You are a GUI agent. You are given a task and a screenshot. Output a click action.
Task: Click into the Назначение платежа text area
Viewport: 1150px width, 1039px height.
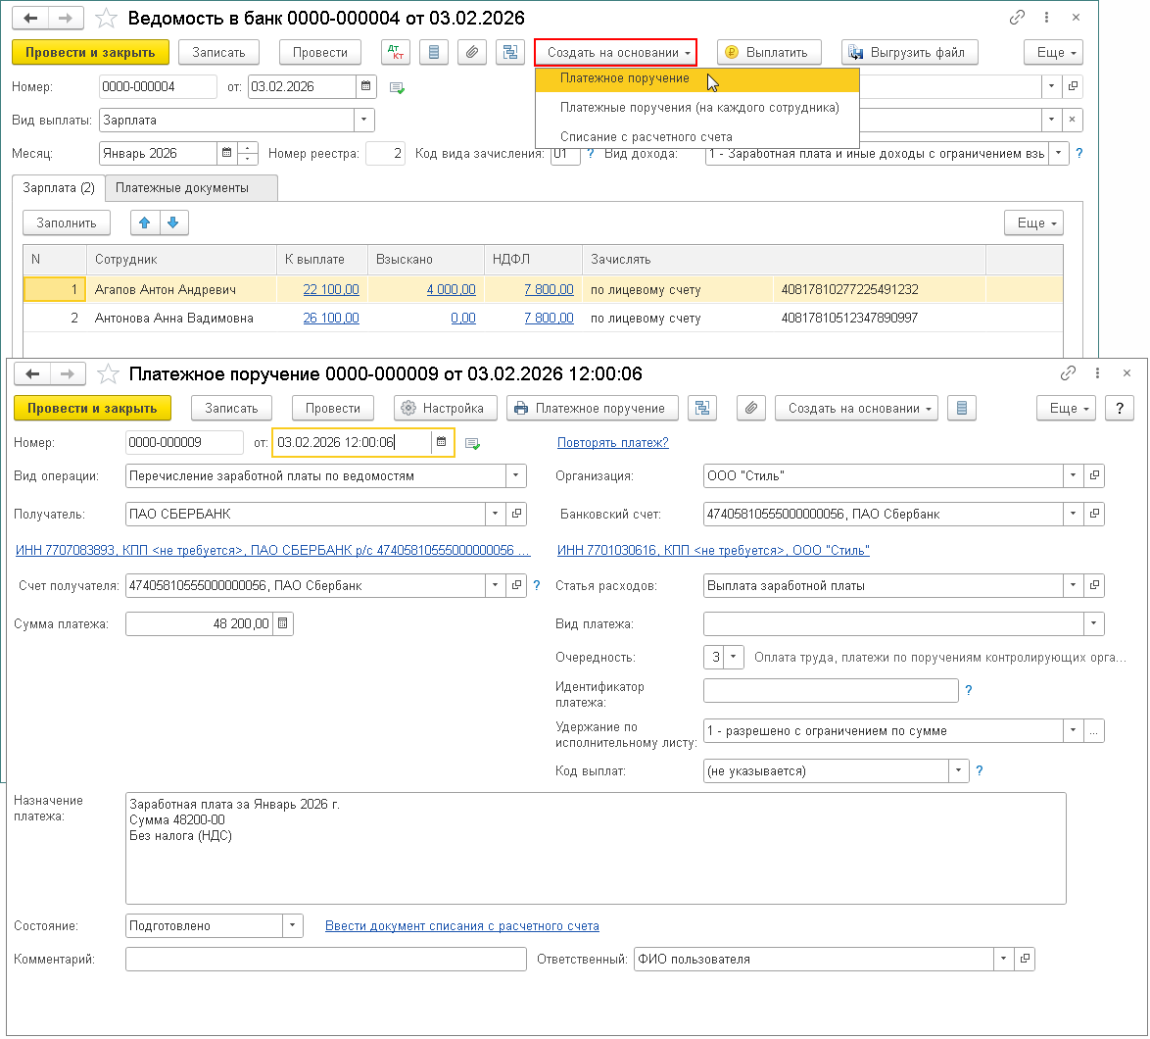click(595, 863)
